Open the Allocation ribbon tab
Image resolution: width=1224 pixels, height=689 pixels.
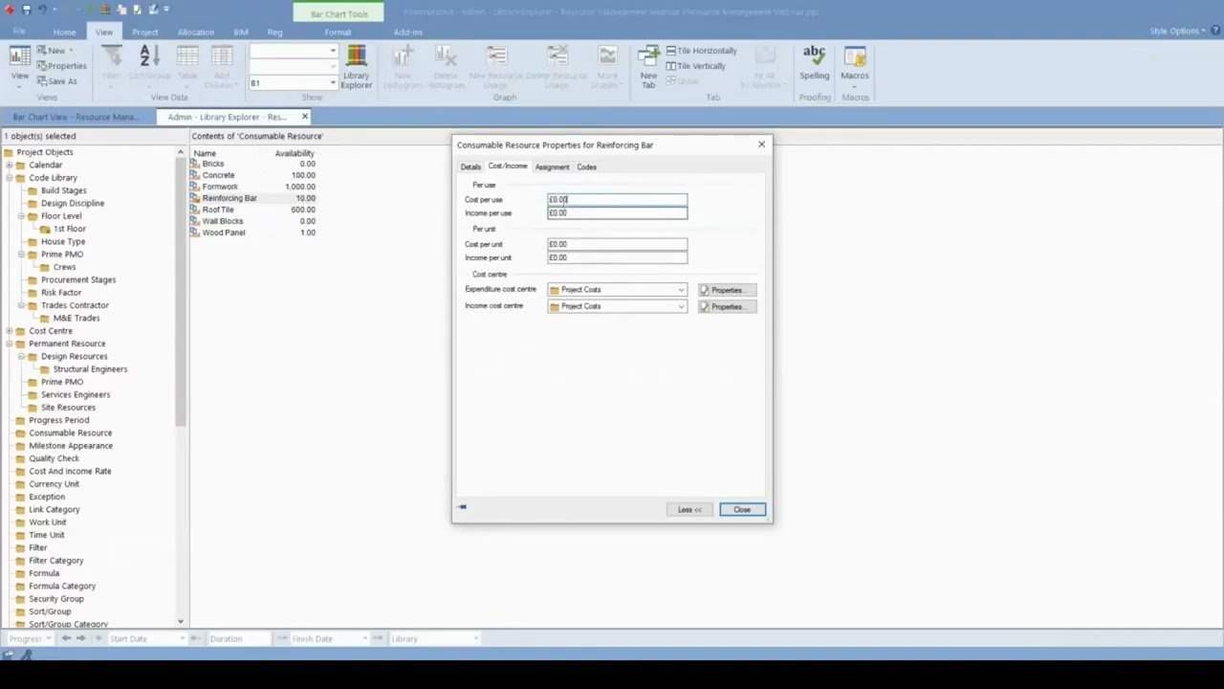pos(195,32)
